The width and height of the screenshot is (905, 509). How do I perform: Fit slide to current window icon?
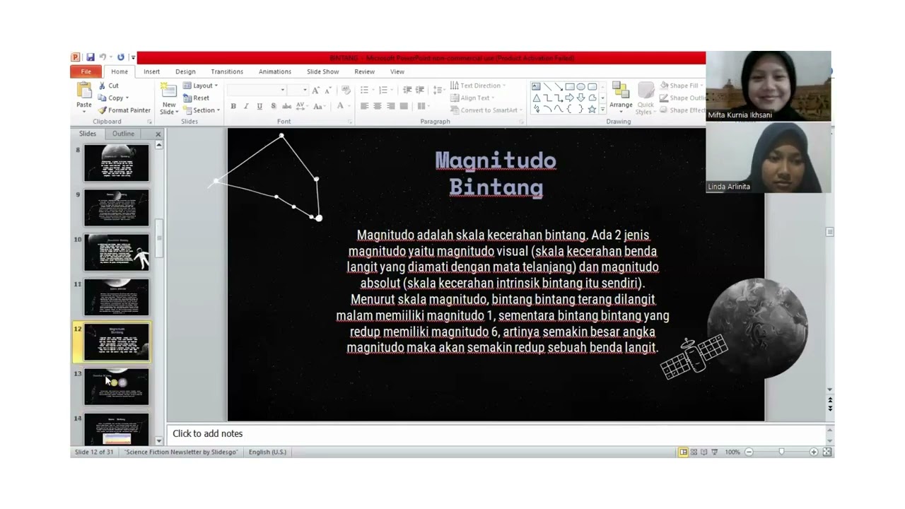point(827,452)
